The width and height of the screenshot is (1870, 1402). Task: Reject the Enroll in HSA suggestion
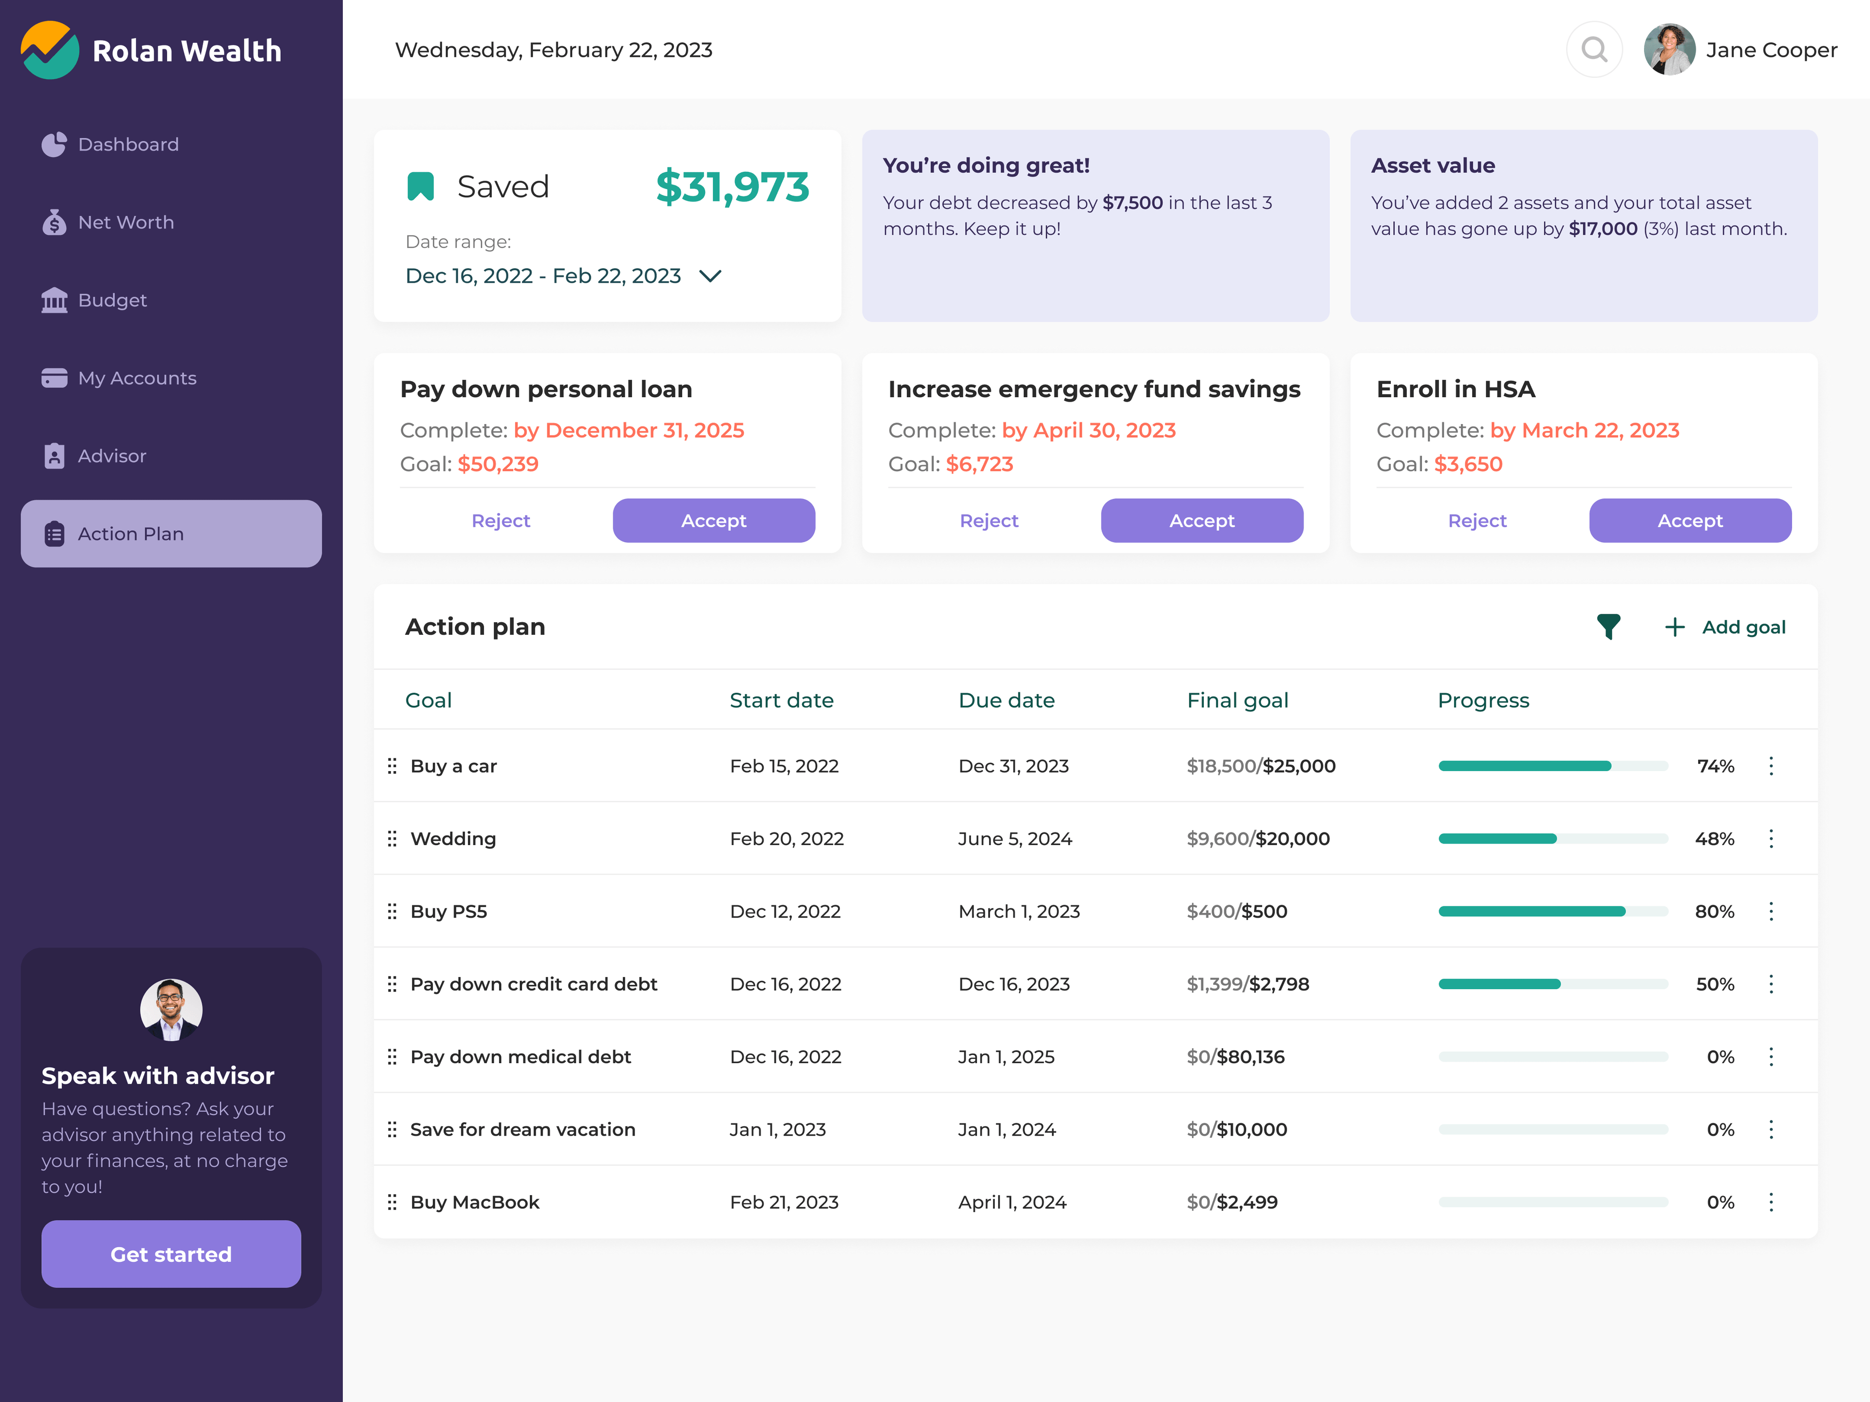tap(1477, 520)
